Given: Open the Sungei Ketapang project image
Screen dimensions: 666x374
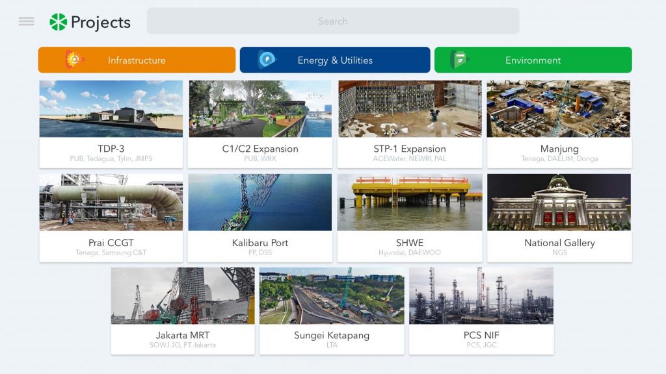Looking at the screenshot, I should (332, 295).
